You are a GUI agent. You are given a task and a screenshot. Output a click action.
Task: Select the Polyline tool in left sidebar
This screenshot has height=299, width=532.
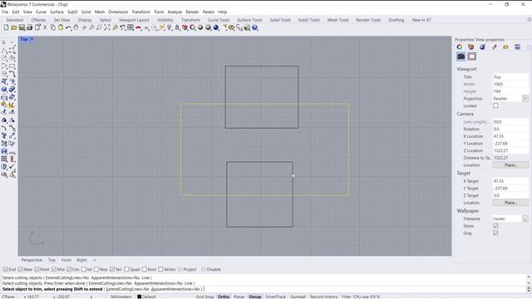tap(4, 51)
